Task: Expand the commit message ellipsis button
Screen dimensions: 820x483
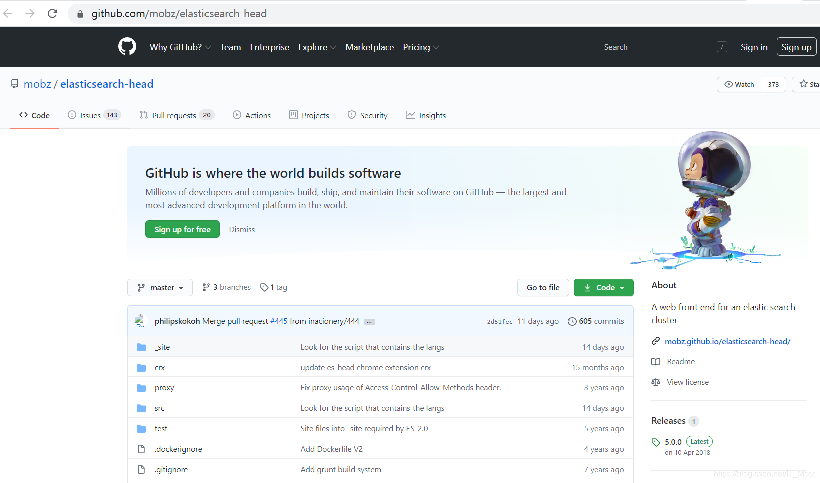Action: [x=369, y=322]
